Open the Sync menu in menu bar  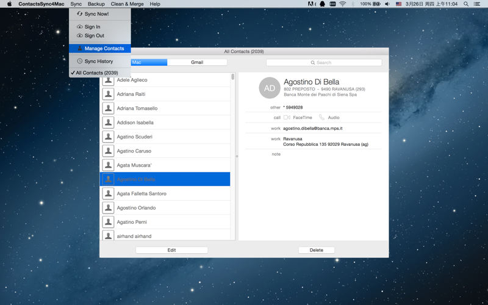pyautogui.click(x=76, y=4)
